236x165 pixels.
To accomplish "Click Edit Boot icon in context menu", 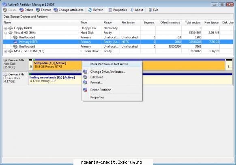I will pyautogui.click(x=85, y=77).
